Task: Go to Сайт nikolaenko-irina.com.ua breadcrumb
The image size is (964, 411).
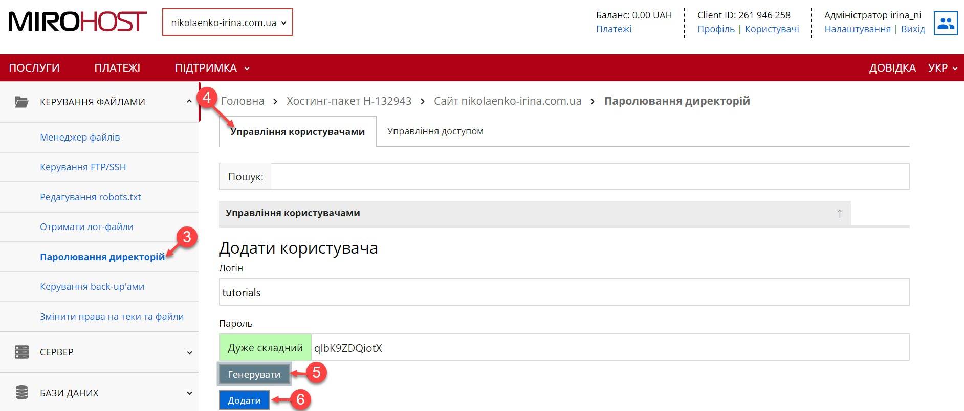Action: [508, 101]
